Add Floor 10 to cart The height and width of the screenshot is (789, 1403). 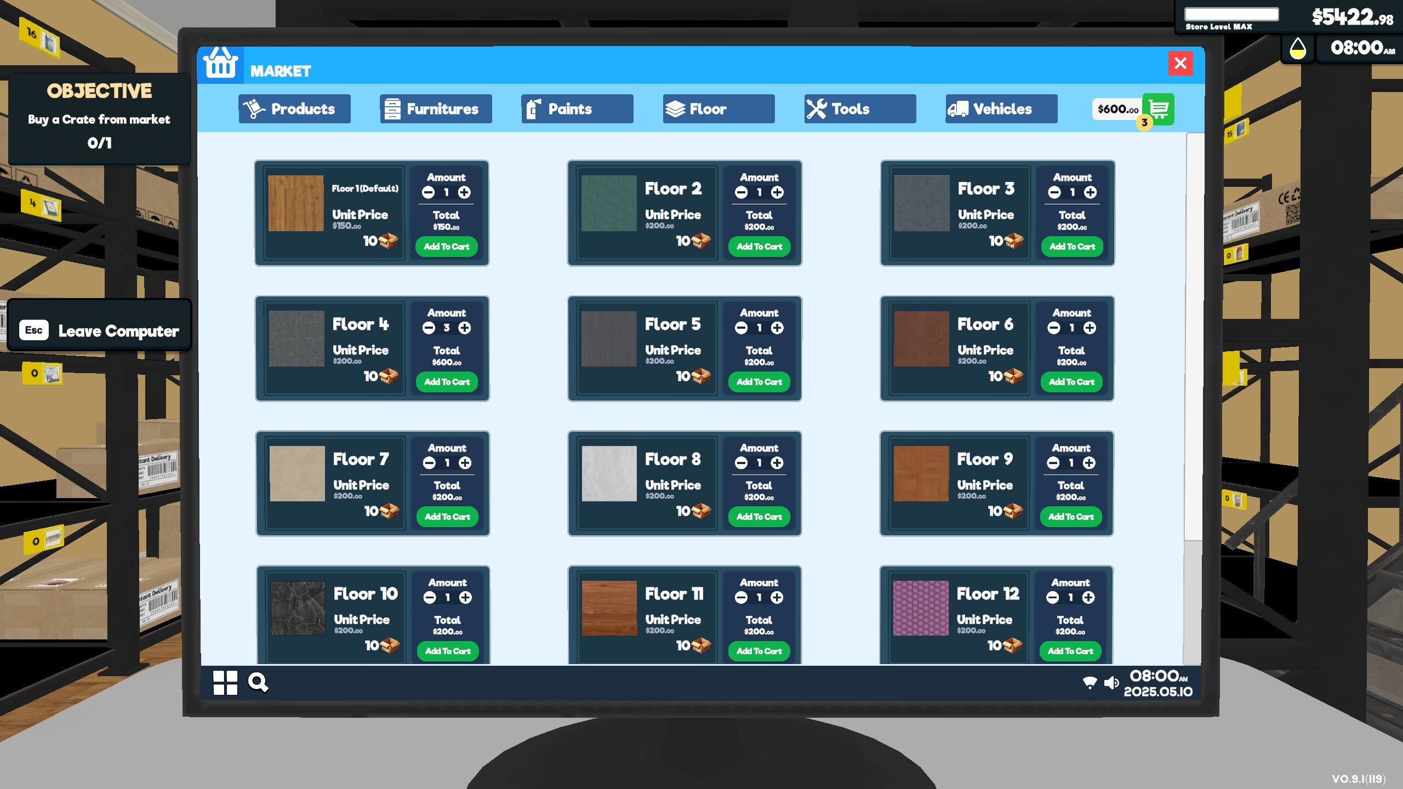coord(448,651)
